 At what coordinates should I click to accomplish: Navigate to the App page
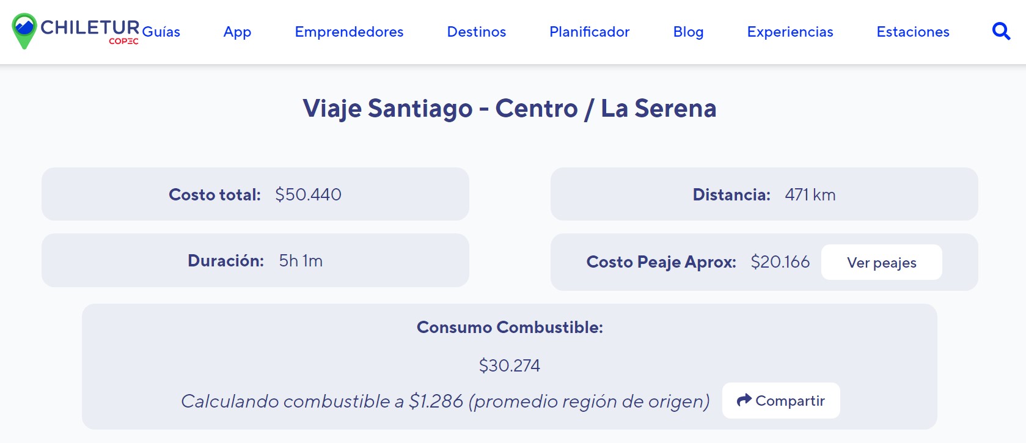tap(236, 32)
